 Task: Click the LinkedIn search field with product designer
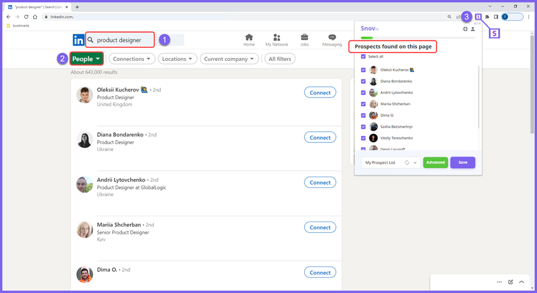tap(120, 40)
